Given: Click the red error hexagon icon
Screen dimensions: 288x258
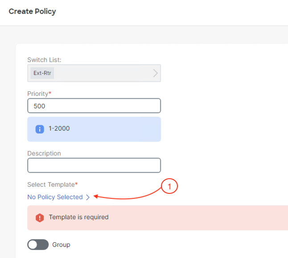Looking at the screenshot, I should coord(40,218).
